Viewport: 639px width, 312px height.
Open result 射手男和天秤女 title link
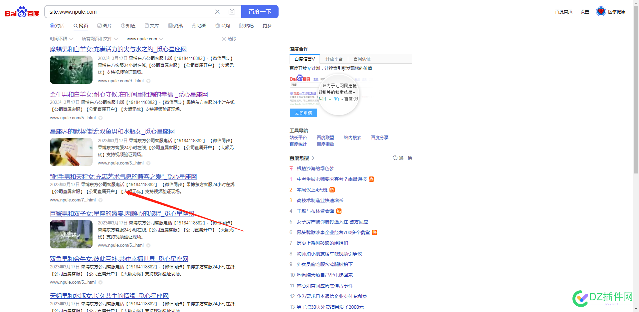(x=123, y=177)
